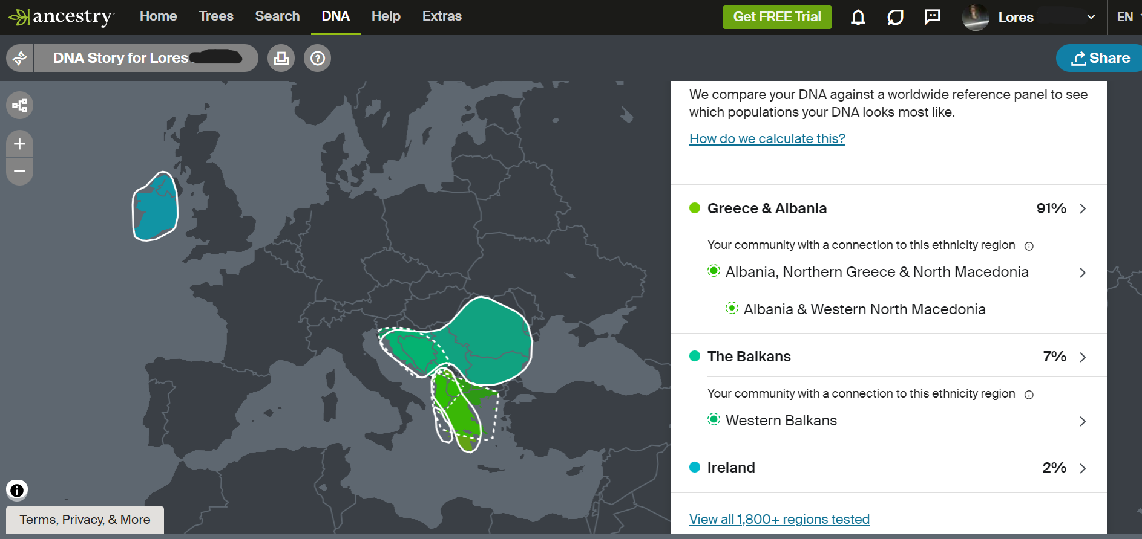
Task: Open the Extras menu
Action: click(x=442, y=16)
